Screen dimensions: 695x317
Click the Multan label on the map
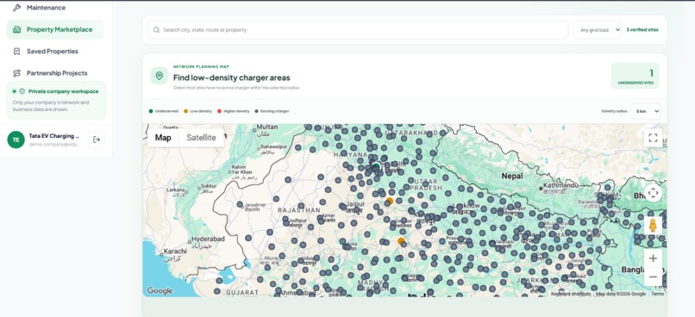coord(266,127)
